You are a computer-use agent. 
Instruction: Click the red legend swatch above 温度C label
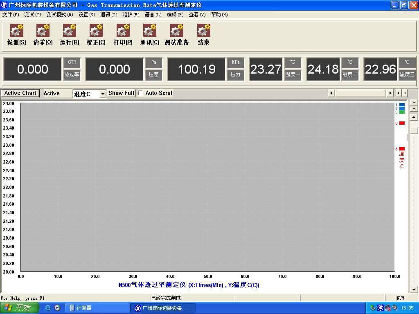(x=402, y=149)
